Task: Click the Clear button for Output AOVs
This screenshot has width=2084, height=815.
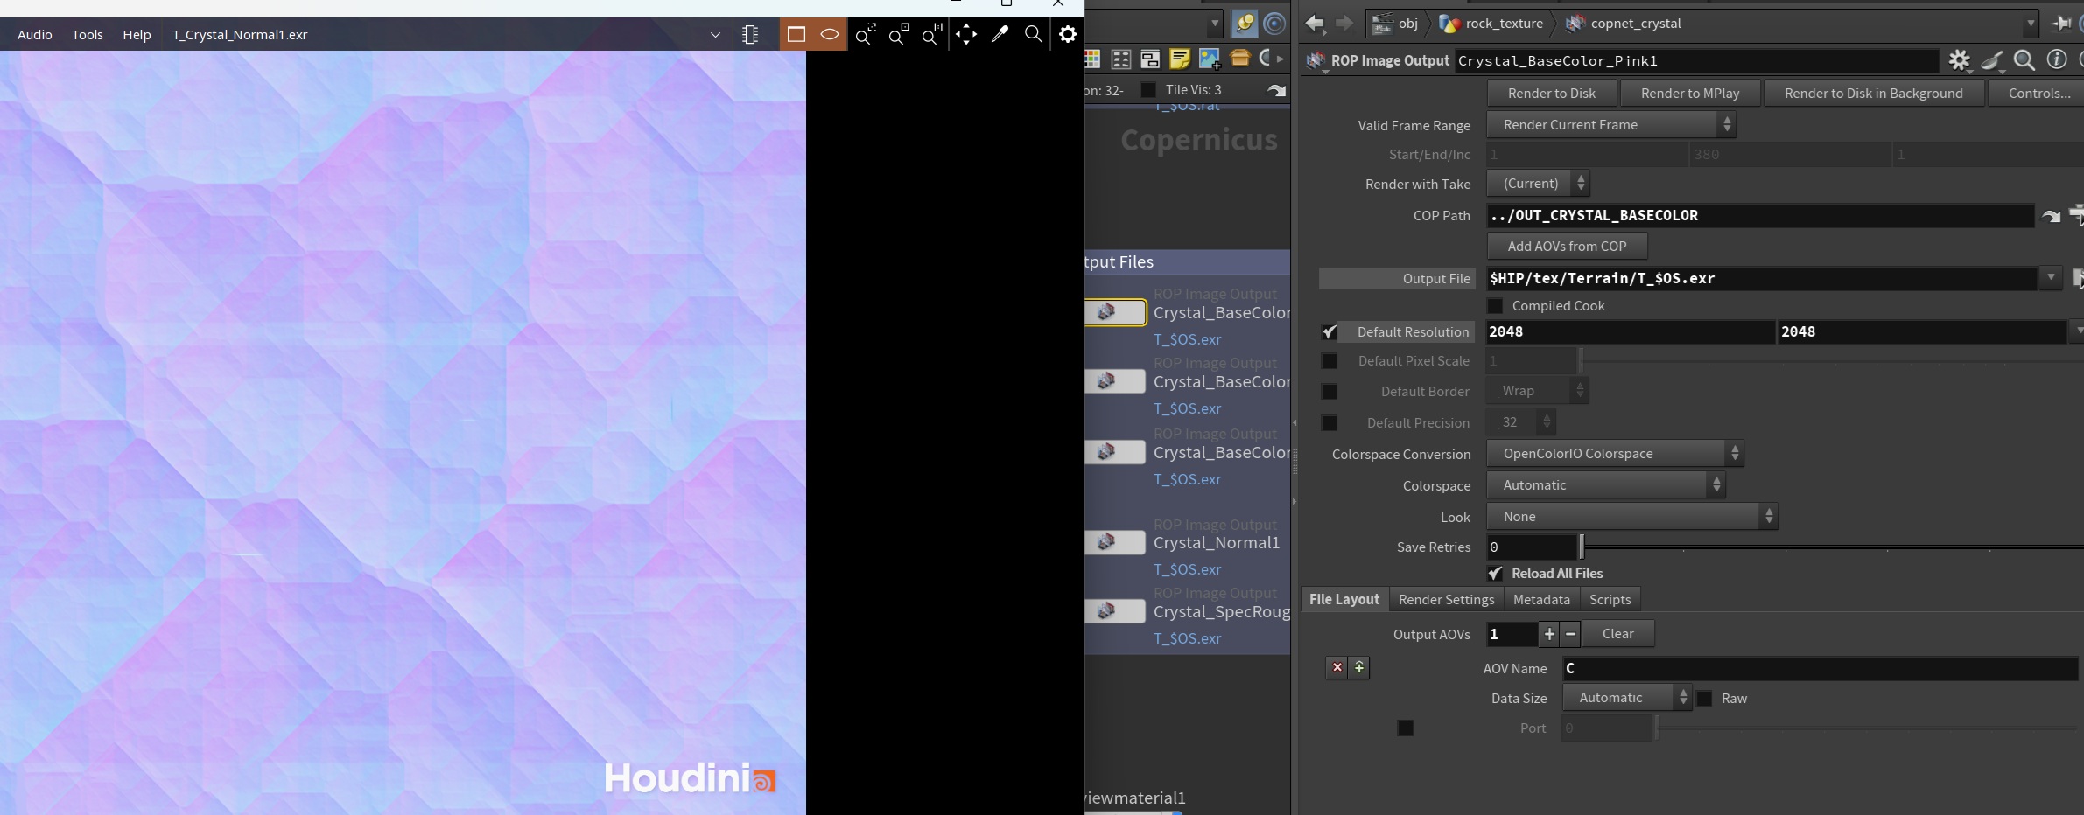Action: click(1617, 634)
